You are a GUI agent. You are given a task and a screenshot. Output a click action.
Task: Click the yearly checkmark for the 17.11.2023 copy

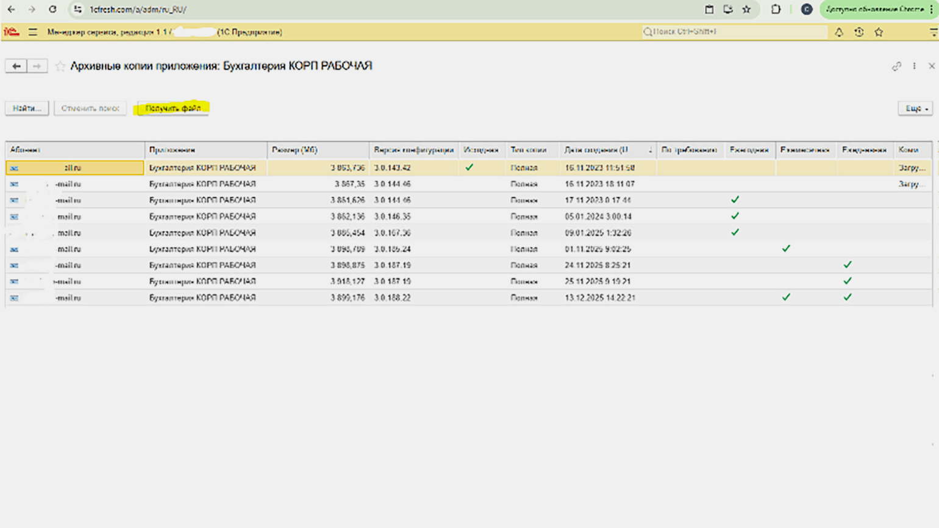pyautogui.click(x=735, y=200)
